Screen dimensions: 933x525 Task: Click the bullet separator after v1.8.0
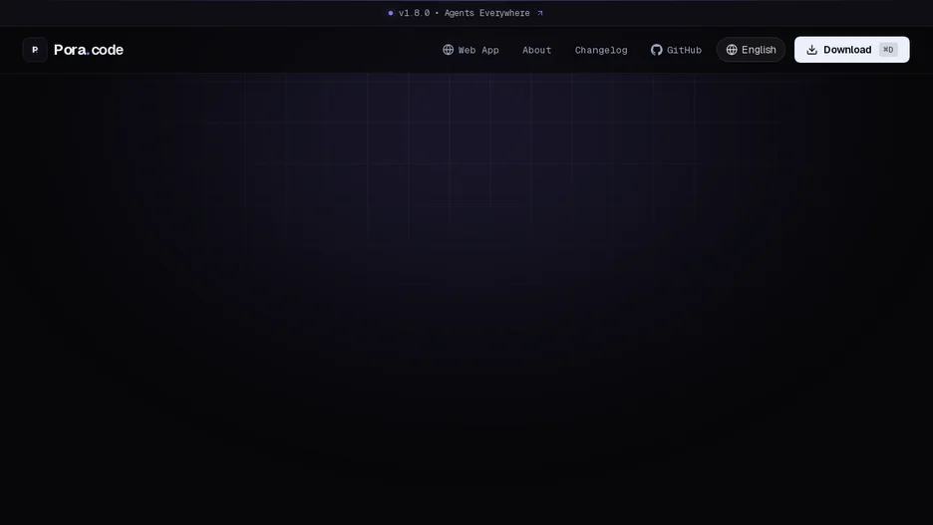(x=437, y=13)
